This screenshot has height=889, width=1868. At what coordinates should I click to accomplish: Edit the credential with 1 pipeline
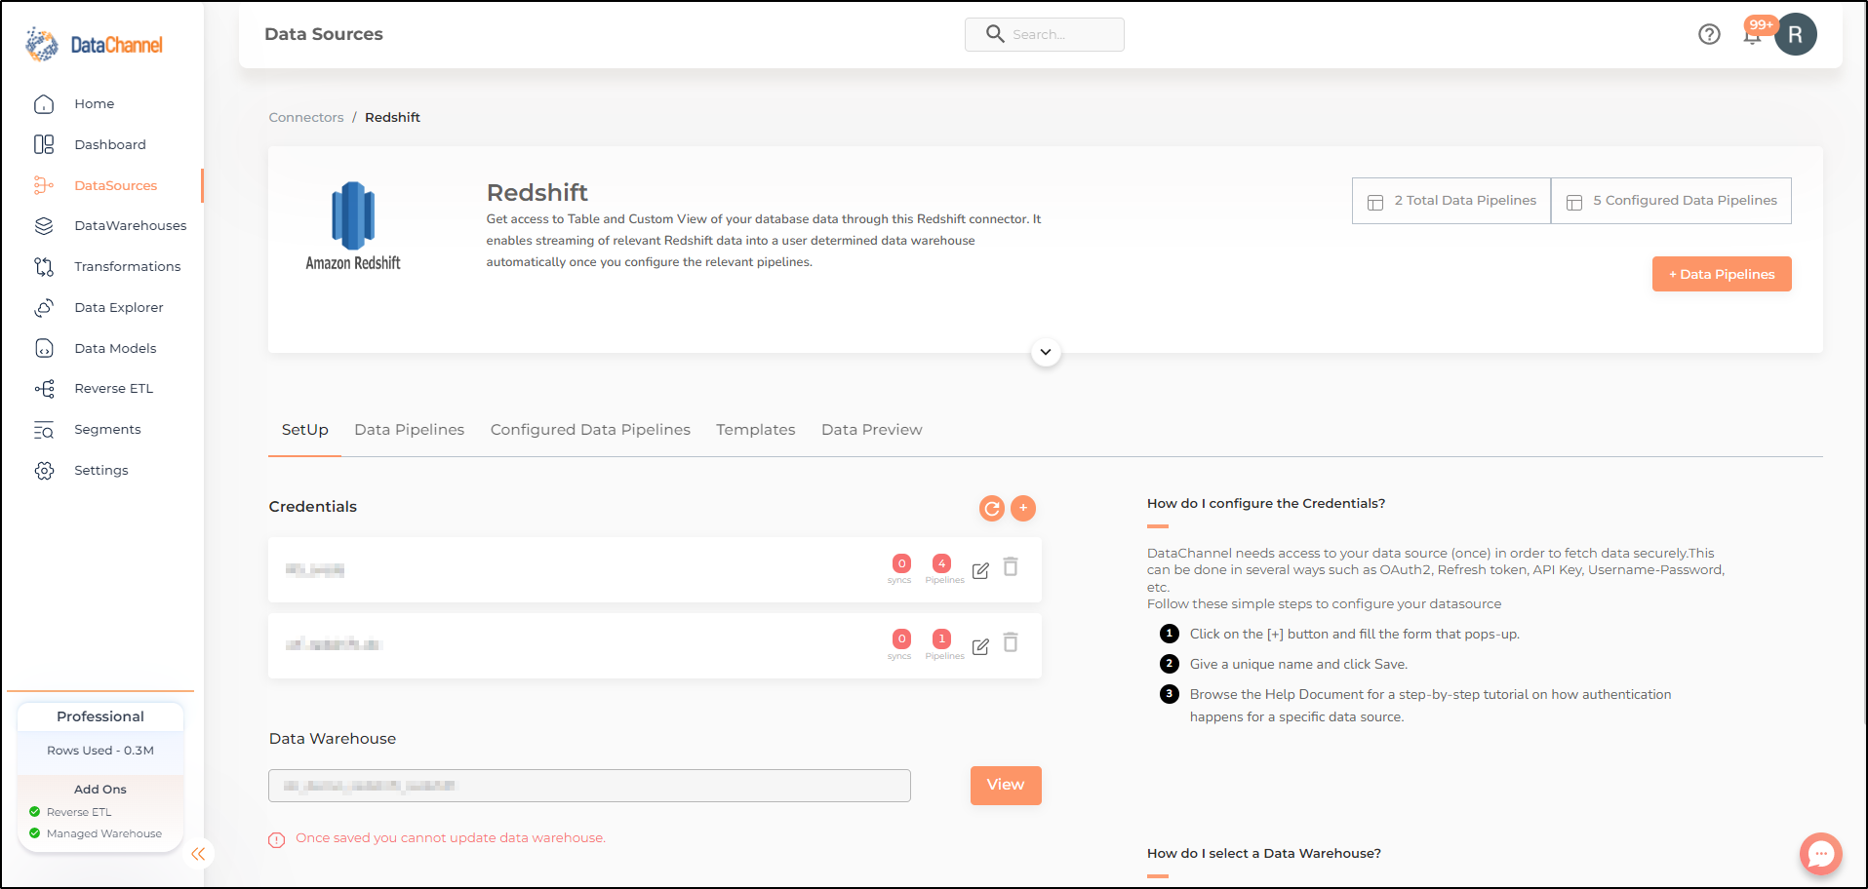(x=980, y=646)
